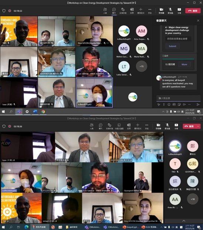Open Settings gear on upper taskbar
The image size is (203, 230).
(x=27, y=111)
